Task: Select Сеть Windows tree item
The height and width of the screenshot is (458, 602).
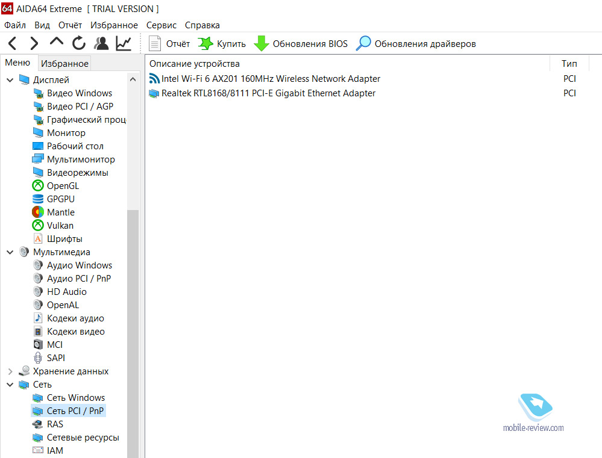Action: [76, 398]
